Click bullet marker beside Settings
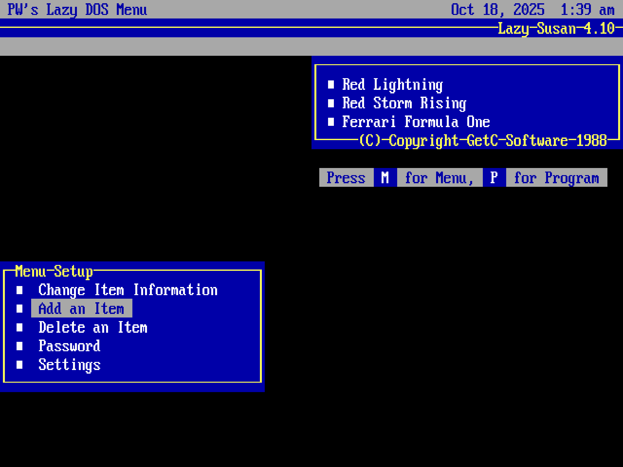Image resolution: width=623 pixels, height=467 pixels. (19, 365)
